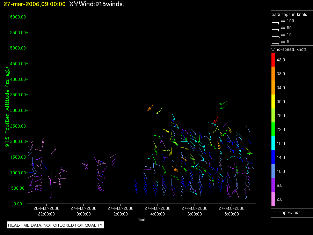Screen dimensions: 313x235
Task: Click 'REAL-TIME DATA, NOT CHECKED FOR QUALITY' notice
Action: pyautogui.click(x=55, y=225)
